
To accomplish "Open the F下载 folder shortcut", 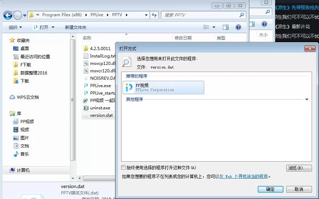I will [22, 65].
